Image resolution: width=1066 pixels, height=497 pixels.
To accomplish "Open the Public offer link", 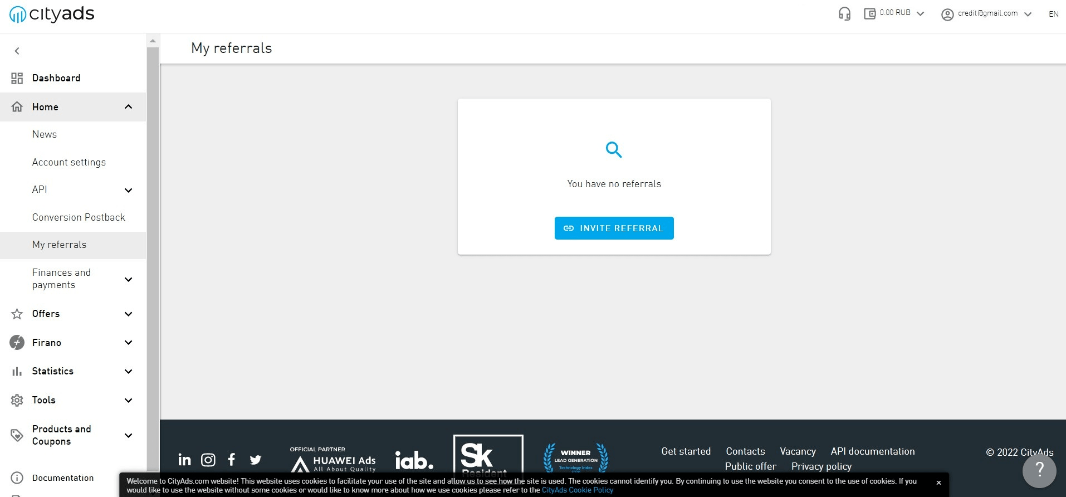I will (750, 466).
